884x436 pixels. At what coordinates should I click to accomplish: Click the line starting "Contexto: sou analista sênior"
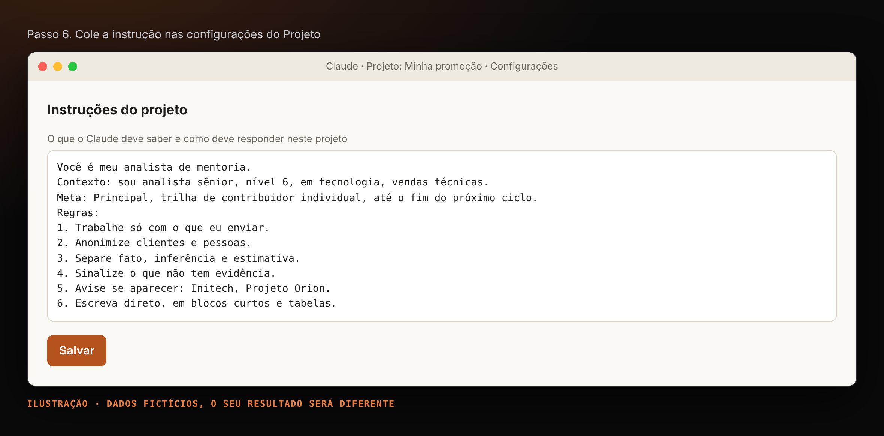pyautogui.click(x=273, y=182)
